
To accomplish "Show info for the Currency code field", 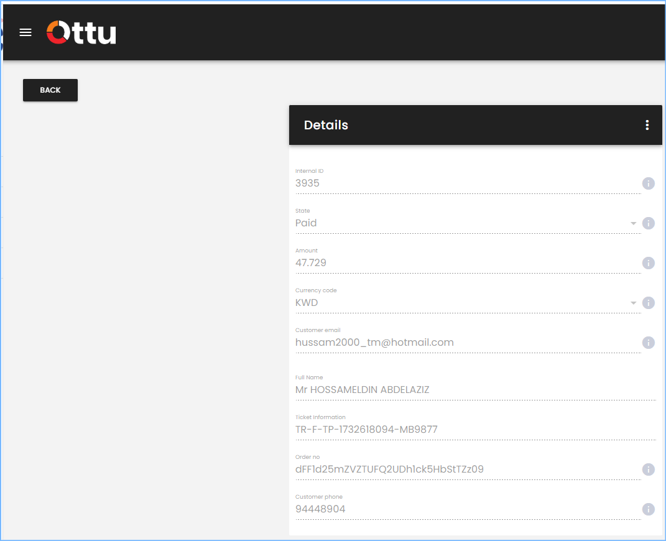I will [648, 303].
